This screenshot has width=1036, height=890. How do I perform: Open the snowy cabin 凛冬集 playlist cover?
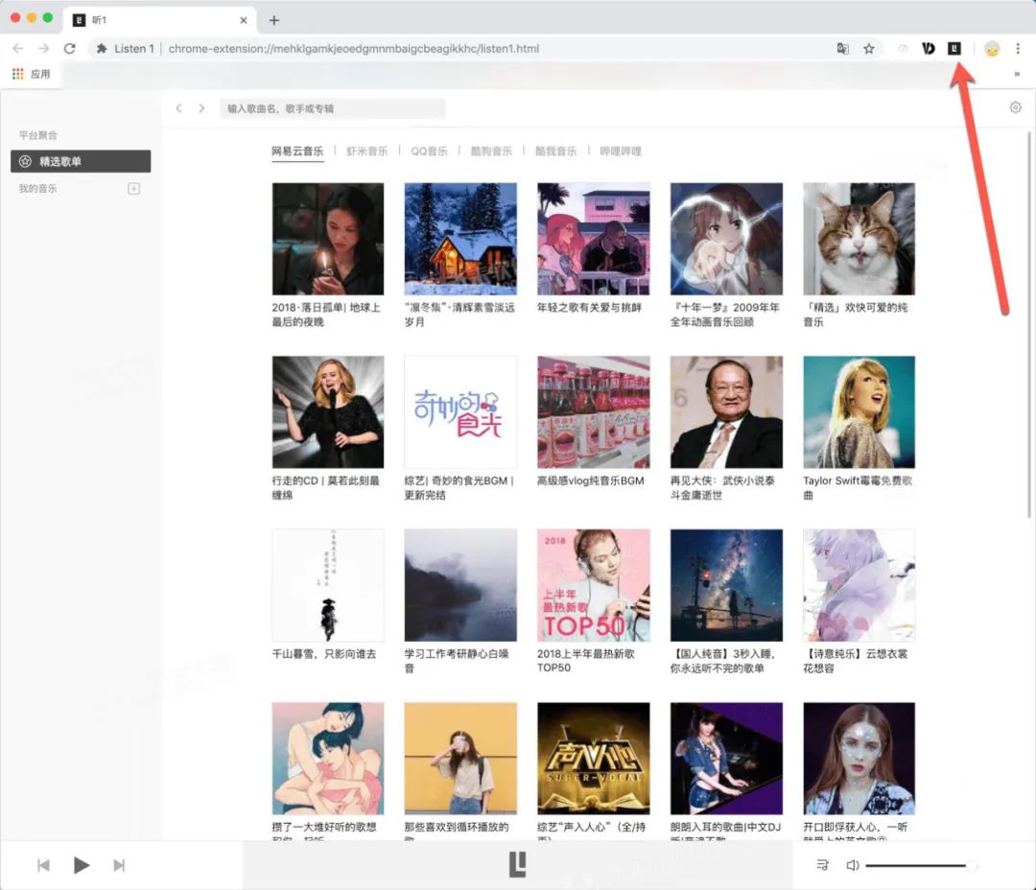click(460, 239)
